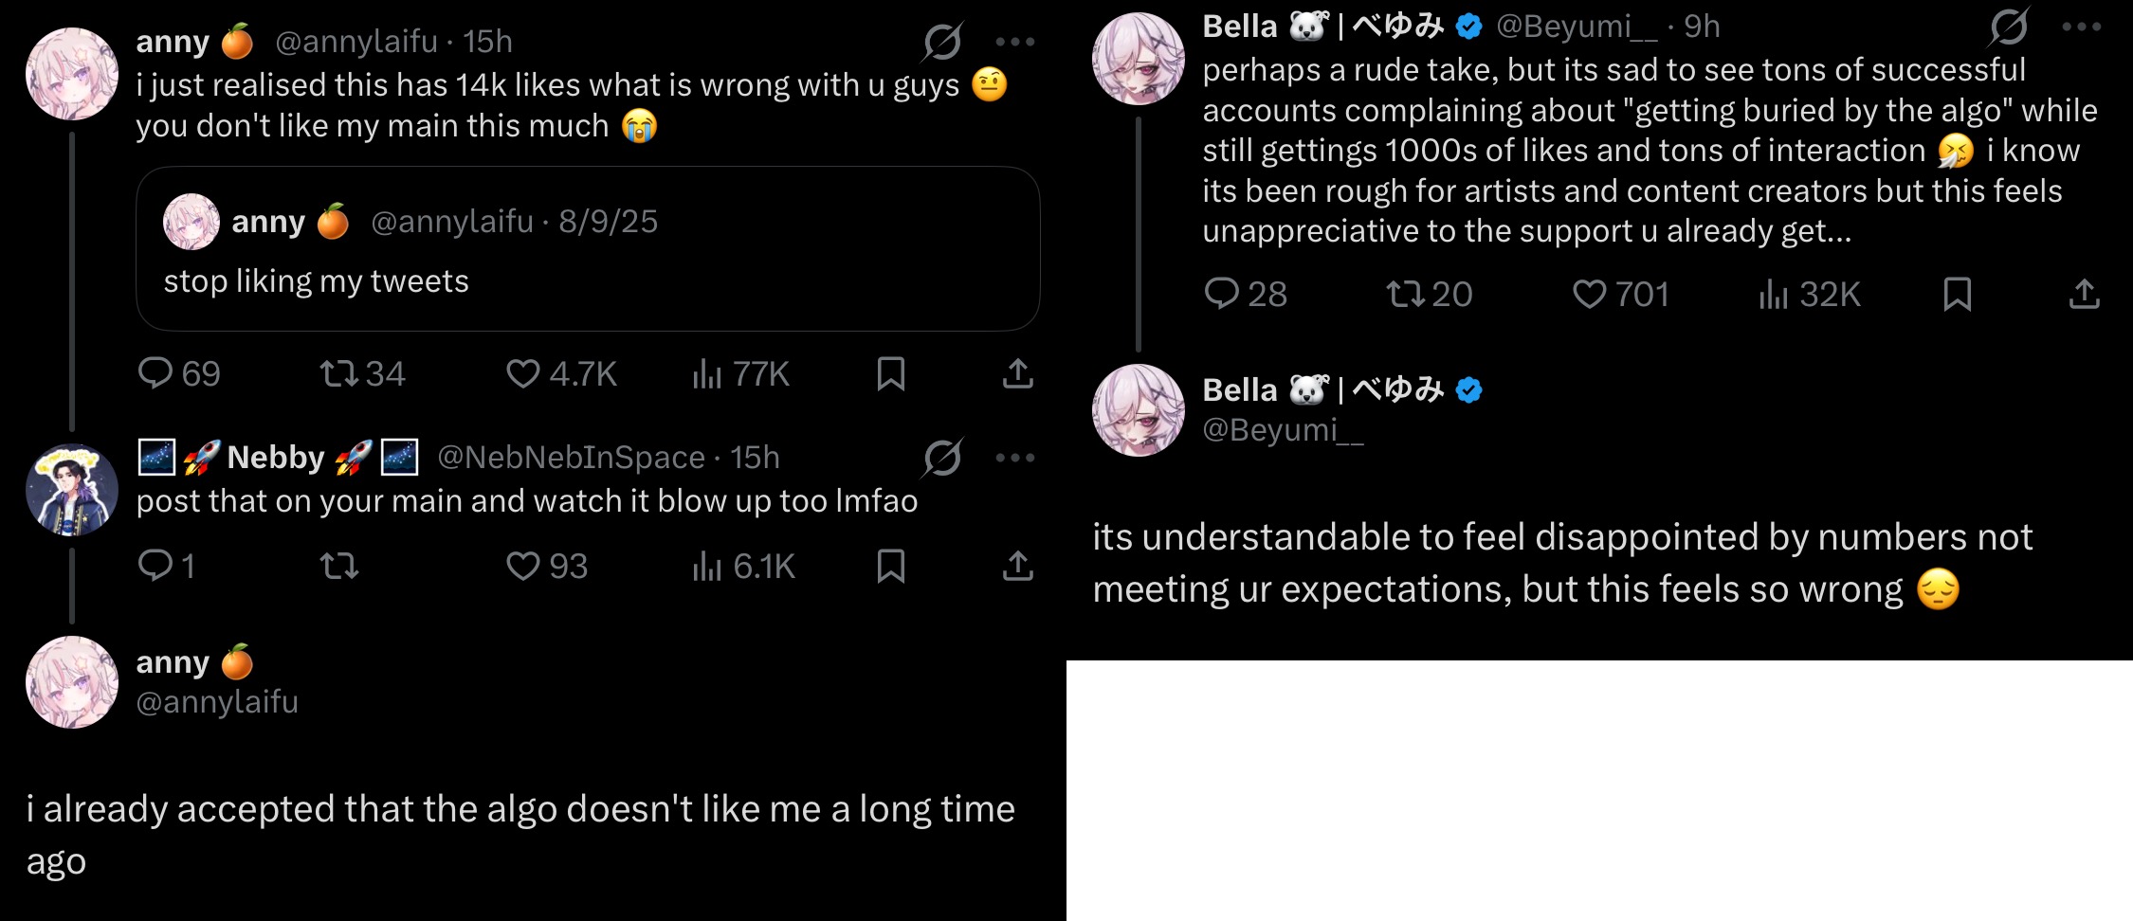Reply to anny's tweet with 69 comments

[x=155, y=374]
